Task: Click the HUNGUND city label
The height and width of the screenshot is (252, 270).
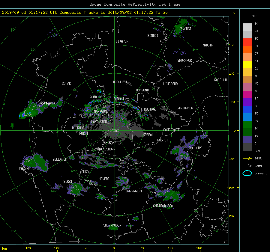Action: coord(142,90)
